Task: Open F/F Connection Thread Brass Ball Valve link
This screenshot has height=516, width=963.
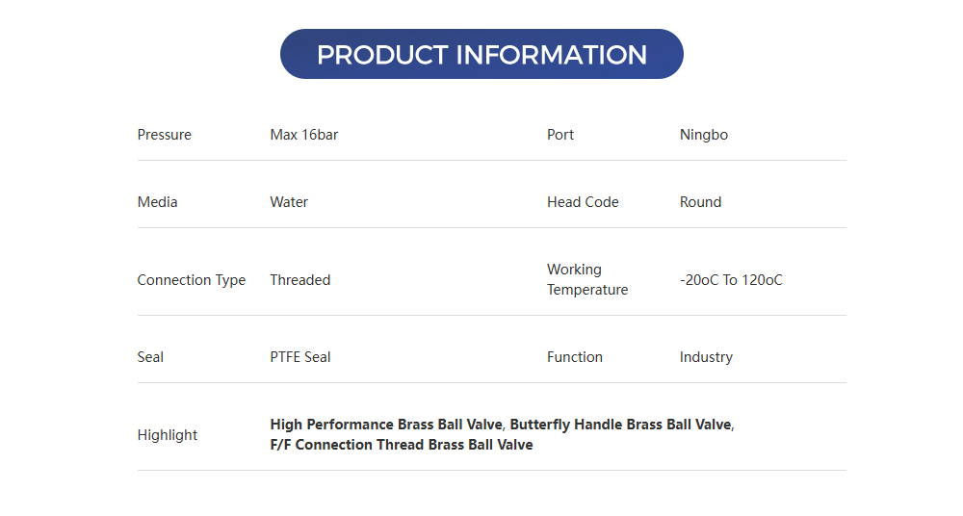Action: [402, 445]
